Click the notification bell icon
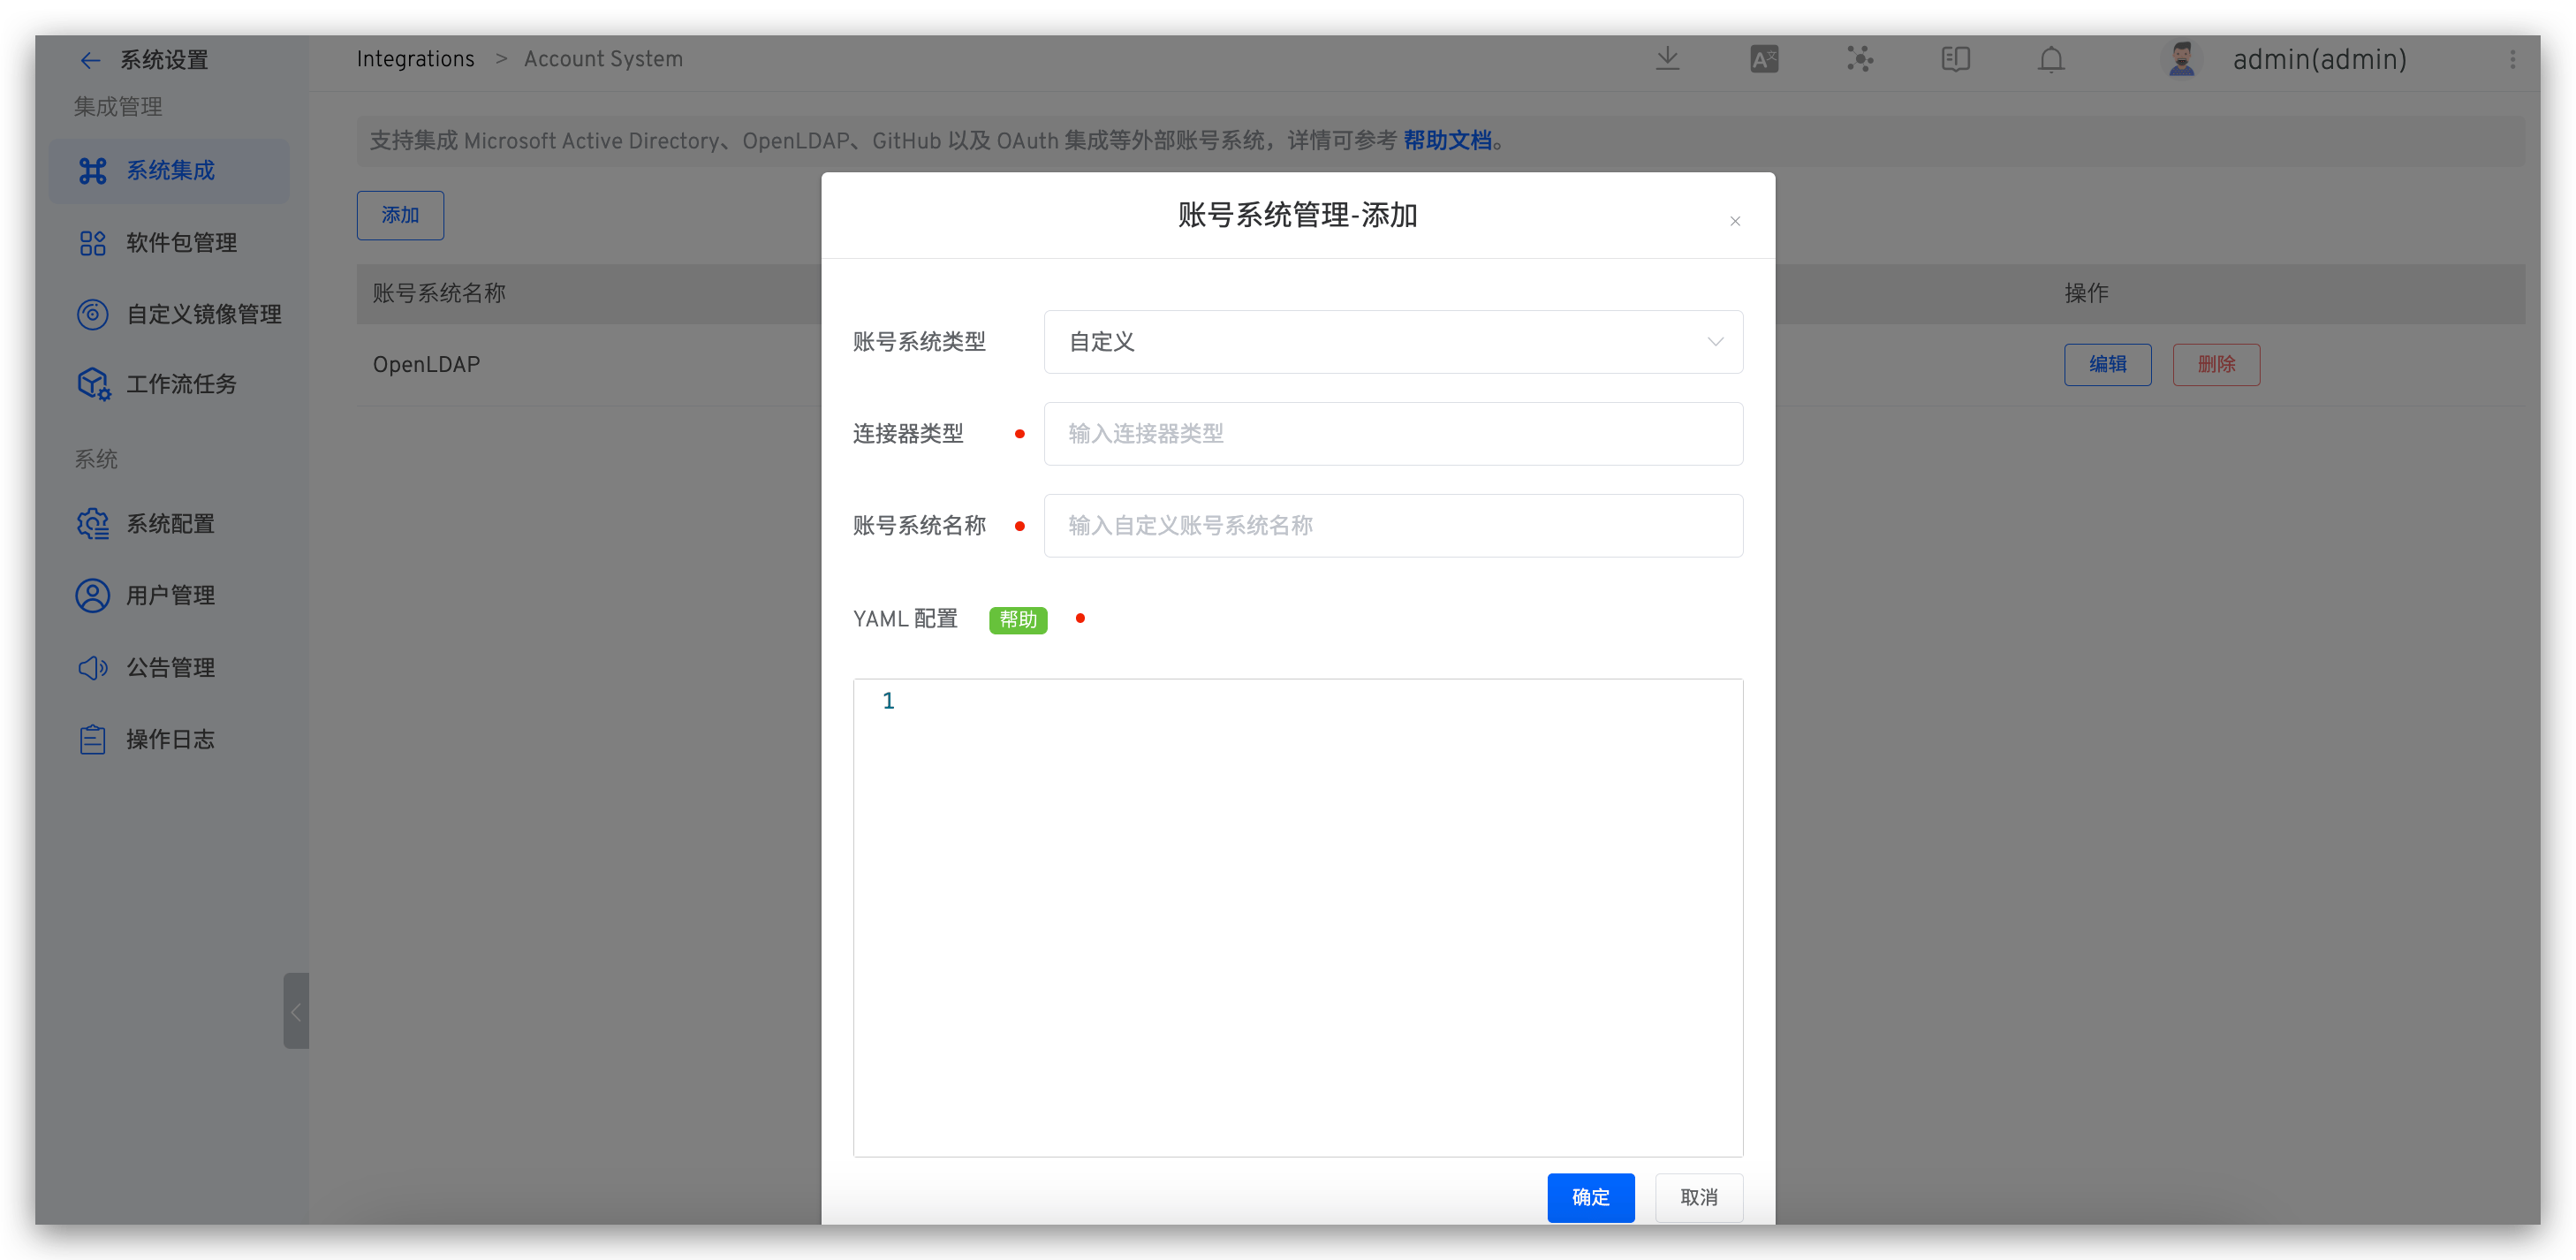Screen dimensions: 2576x1260 [x=2051, y=59]
